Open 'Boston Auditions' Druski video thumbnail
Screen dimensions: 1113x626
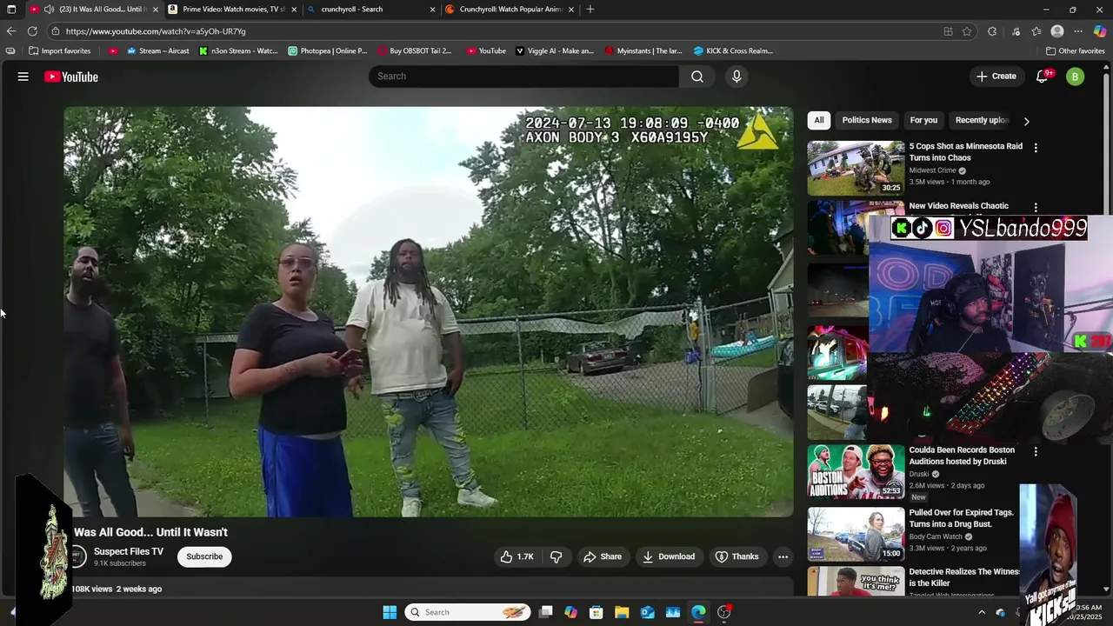[x=856, y=471]
